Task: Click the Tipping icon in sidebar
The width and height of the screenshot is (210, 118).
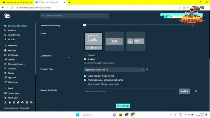Action: click(x=6, y=59)
